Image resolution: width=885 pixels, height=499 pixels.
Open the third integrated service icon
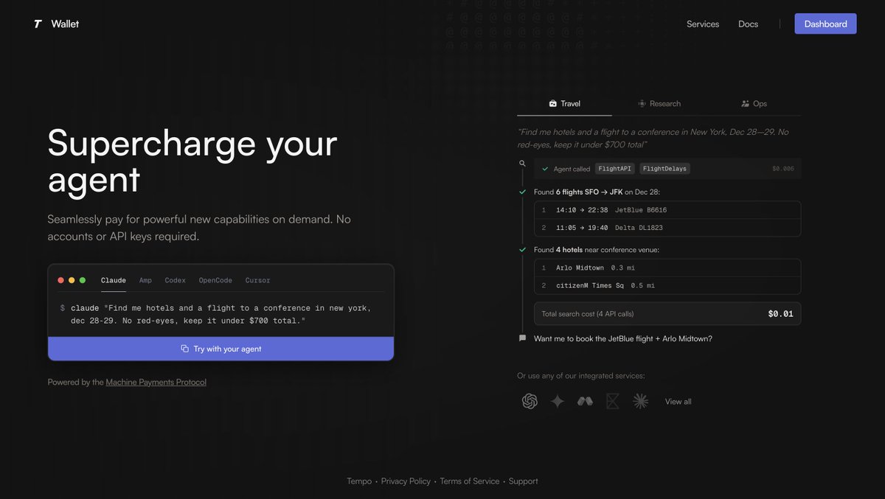(585, 401)
